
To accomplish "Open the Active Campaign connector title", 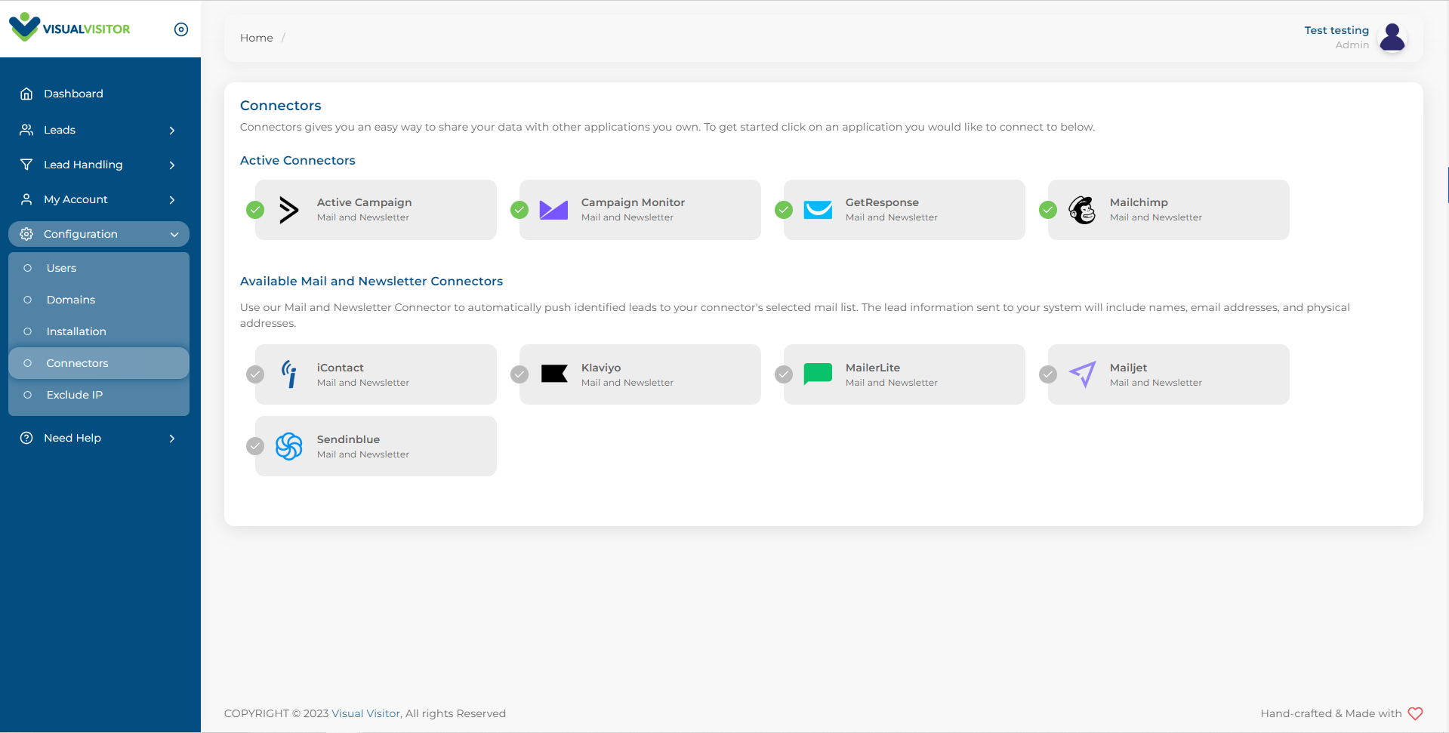I will tap(365, 202).
